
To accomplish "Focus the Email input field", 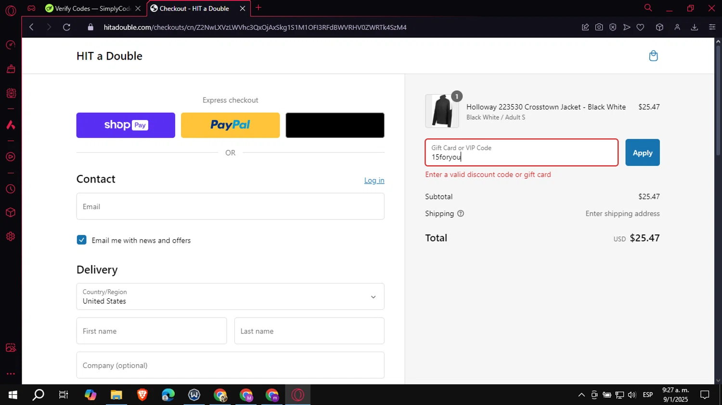I will click(x=230, y=207).
